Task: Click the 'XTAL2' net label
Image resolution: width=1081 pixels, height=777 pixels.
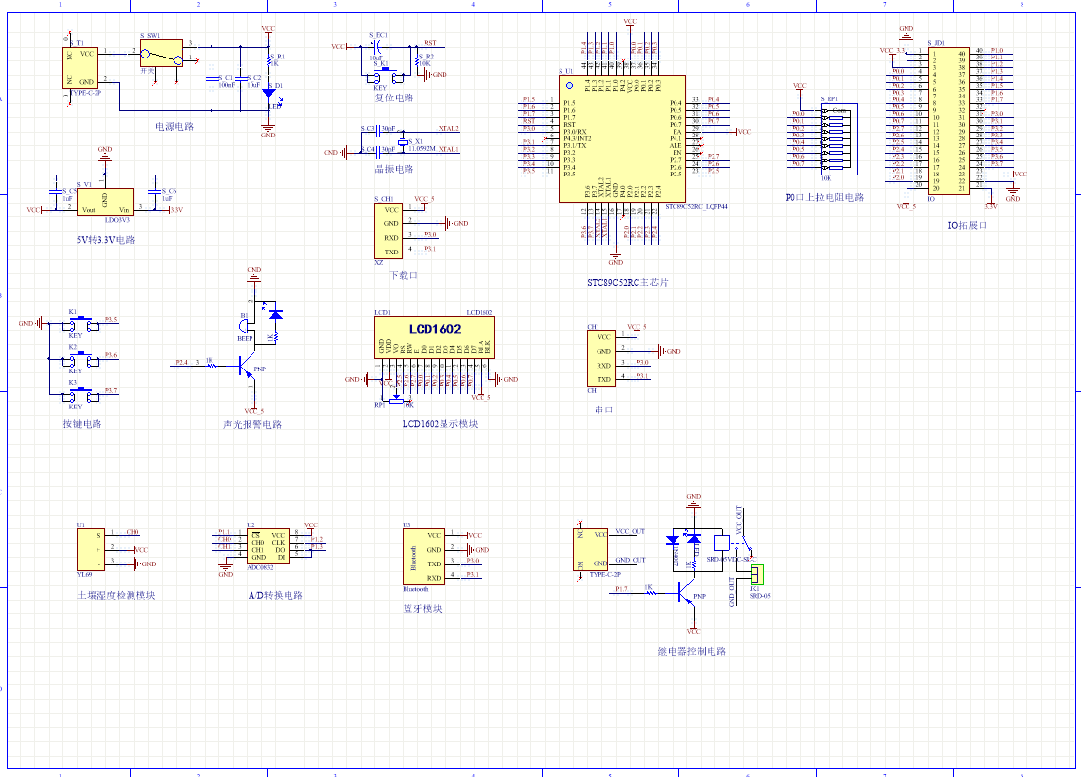Action: (448, 129)
